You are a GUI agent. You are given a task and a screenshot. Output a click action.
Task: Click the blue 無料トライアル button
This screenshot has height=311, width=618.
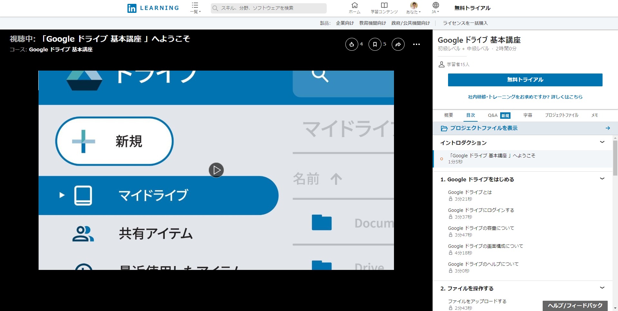point(525,80)
